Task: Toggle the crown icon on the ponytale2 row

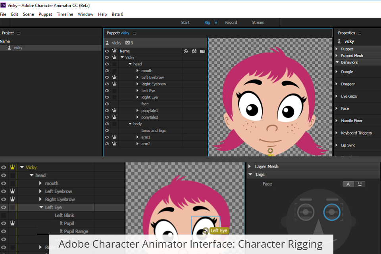Action: click(114, 117)
